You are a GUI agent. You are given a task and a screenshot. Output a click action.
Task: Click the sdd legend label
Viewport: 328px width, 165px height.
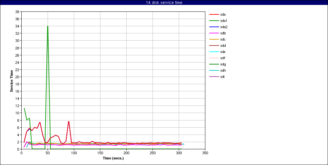pyautogui.click(x=223, y=46)
